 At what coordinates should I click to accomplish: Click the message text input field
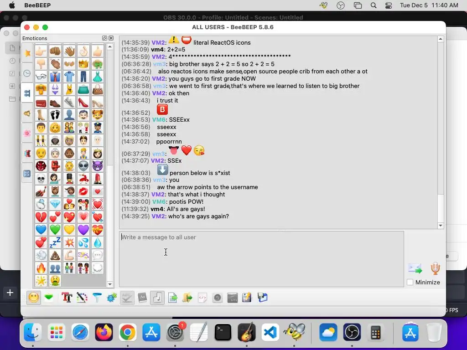(261, 259)
